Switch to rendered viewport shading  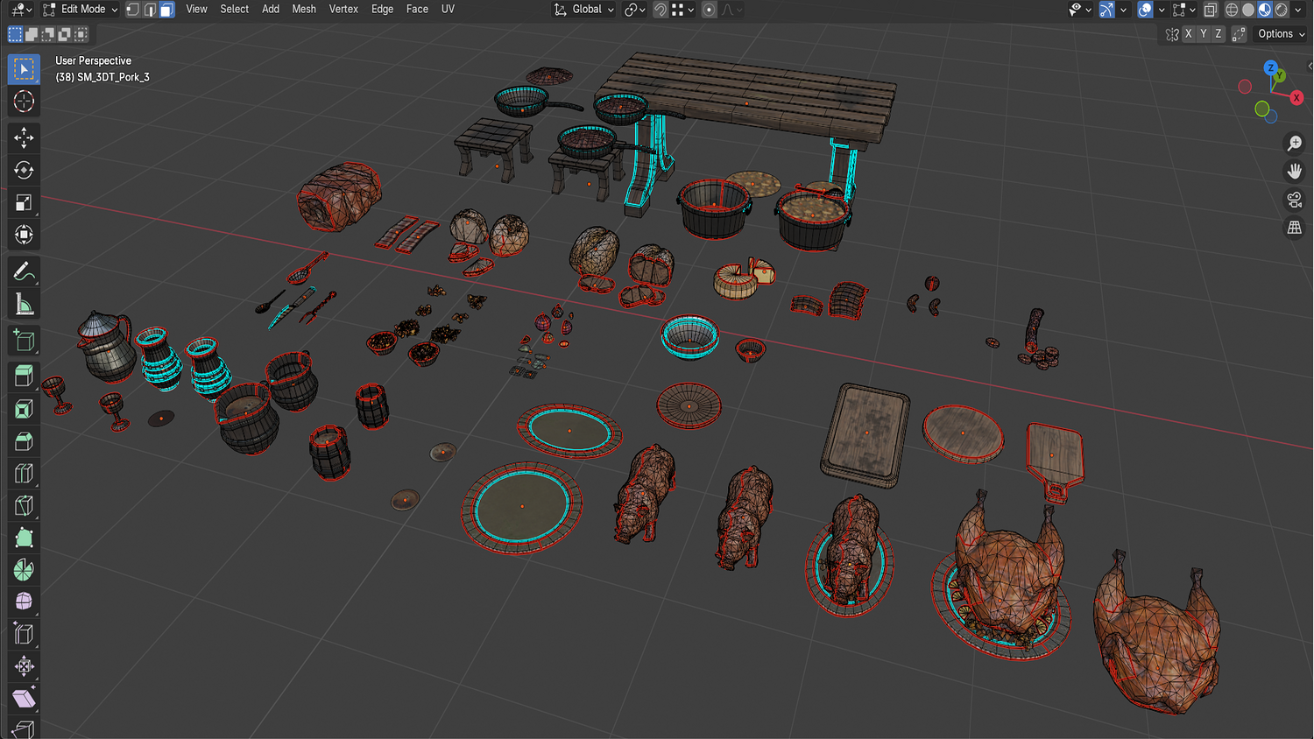1282,10
